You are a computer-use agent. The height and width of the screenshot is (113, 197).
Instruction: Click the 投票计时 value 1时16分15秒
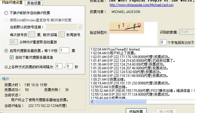tap(36, 85)
